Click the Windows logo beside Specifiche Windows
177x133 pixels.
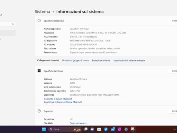[39, 71]
